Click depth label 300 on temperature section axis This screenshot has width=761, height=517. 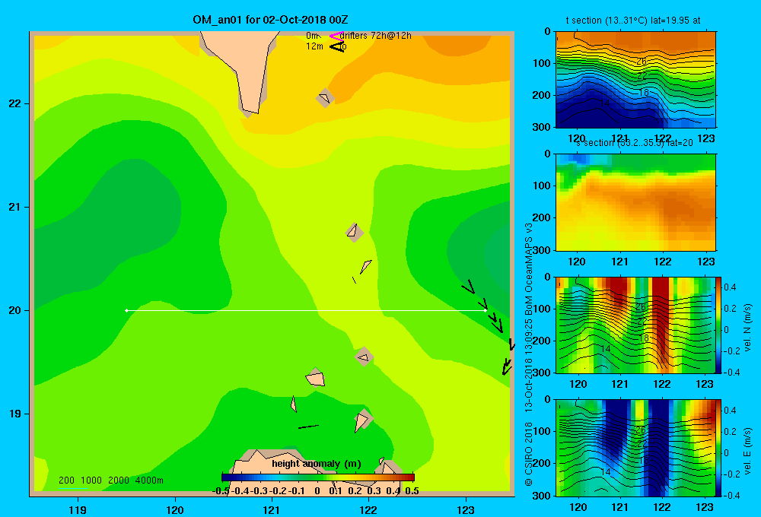point(541,126)
